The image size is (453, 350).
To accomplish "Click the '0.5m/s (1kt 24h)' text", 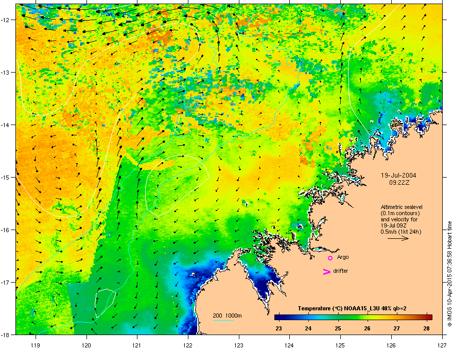I will [400, 232].
